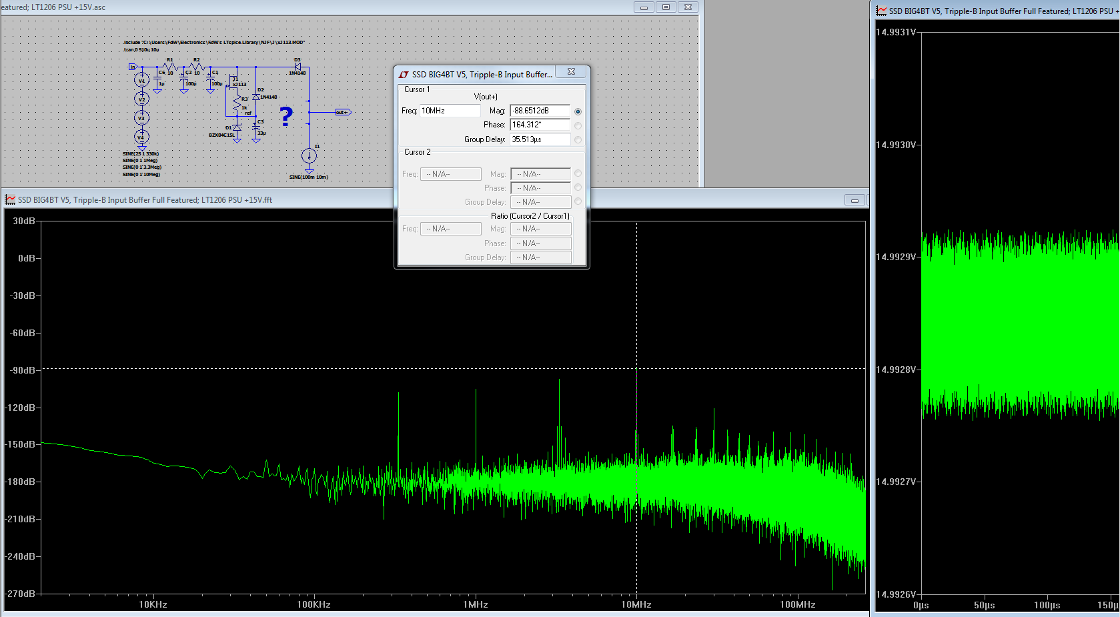Click the right waveform window's title icon

click(x=881, y=11)
